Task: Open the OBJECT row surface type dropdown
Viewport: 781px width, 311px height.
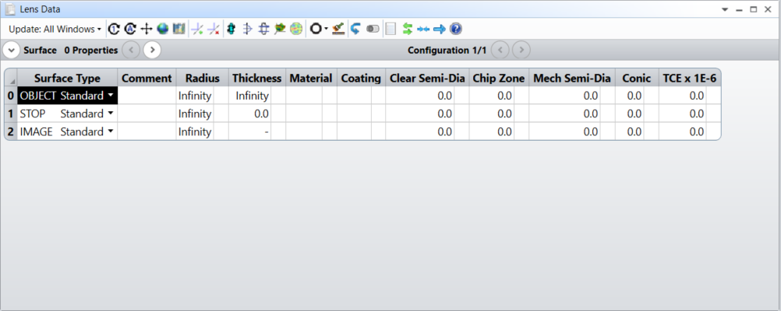Action: tap(110, 96)
